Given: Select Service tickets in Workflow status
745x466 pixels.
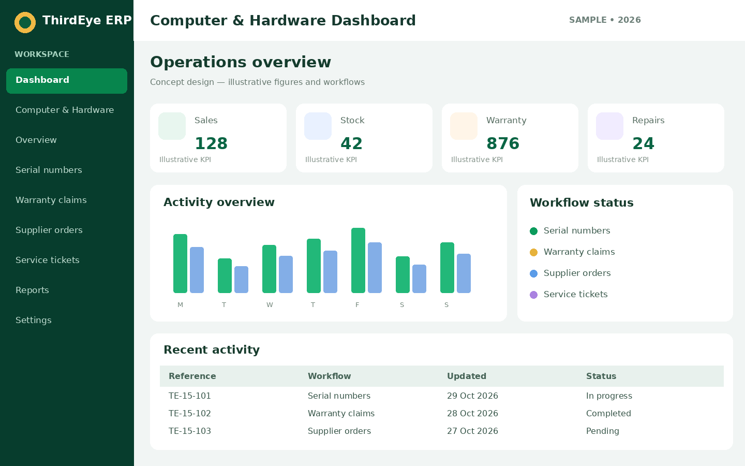Looking at the screenshot, I should [576, 294].
